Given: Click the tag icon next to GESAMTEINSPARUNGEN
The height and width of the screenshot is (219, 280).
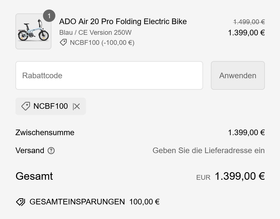Looking at the screenshot, I should coord(21,202).
